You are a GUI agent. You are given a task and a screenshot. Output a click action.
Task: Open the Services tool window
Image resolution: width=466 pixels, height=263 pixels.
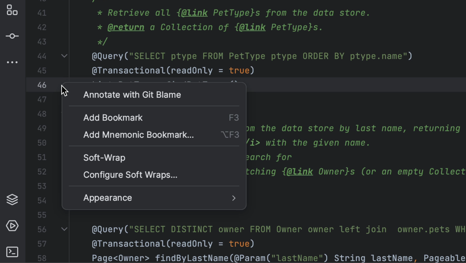pyautogui.click(x=12, y=199)
